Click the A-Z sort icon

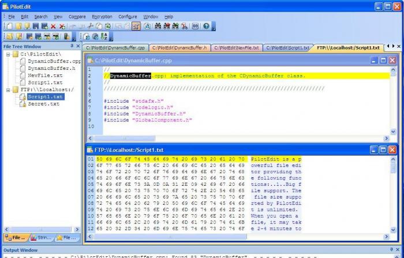coord(104,36)
